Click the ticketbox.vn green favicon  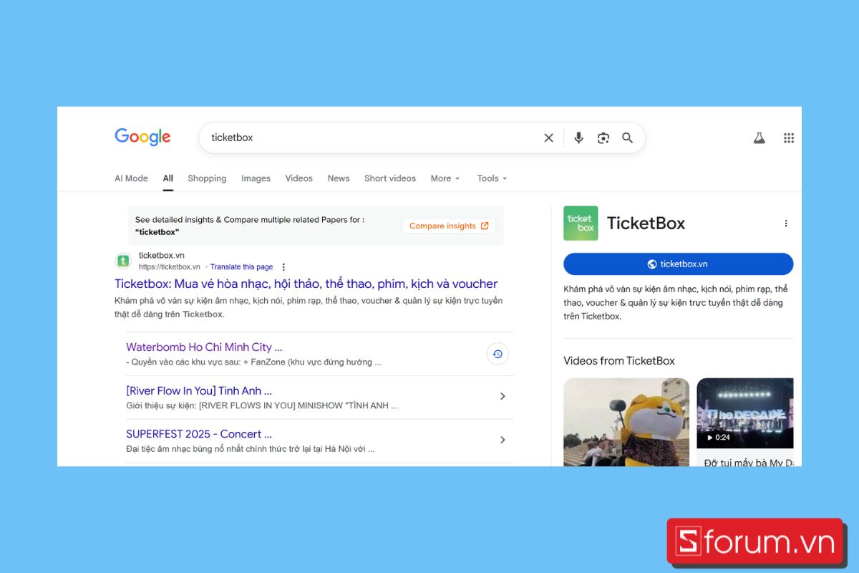coord(123,261)
